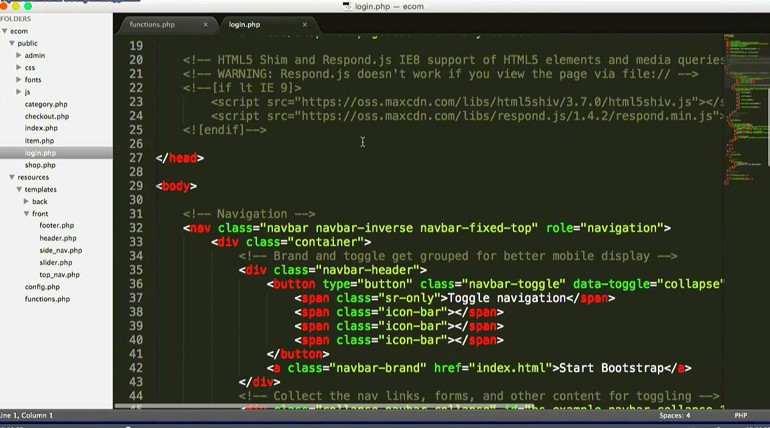
Task: Place cursor on opening body tag
Action: 176,186
